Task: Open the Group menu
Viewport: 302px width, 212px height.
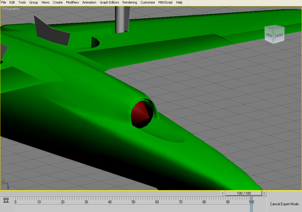Action: (x=34, y=2)
